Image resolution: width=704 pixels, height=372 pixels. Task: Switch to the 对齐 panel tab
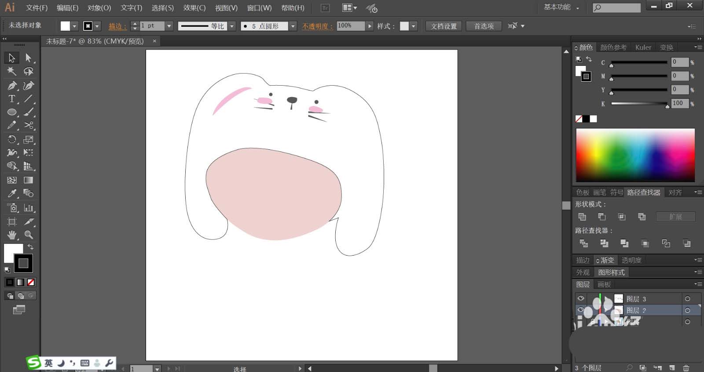[675, 192]
